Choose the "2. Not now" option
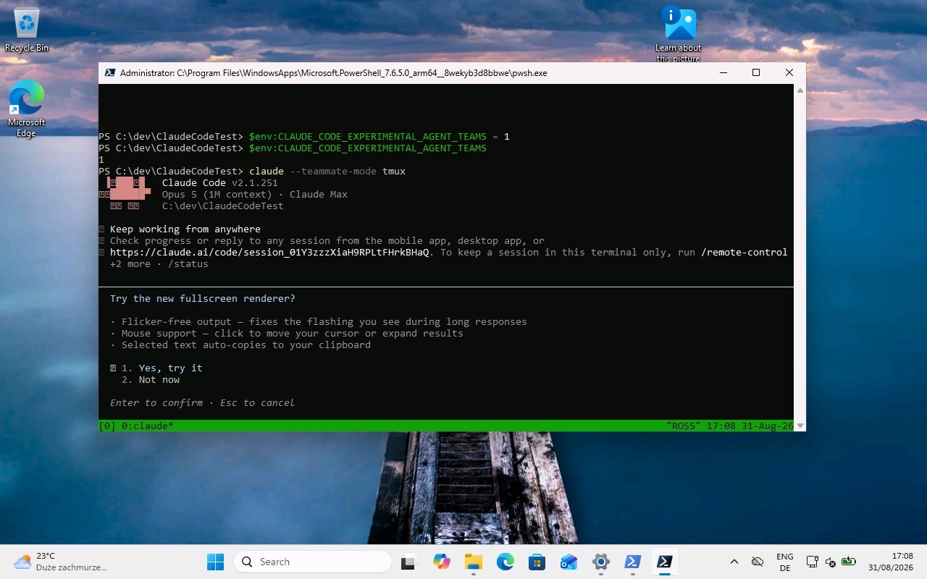927x579 pixels. click(x=151, y=379)
